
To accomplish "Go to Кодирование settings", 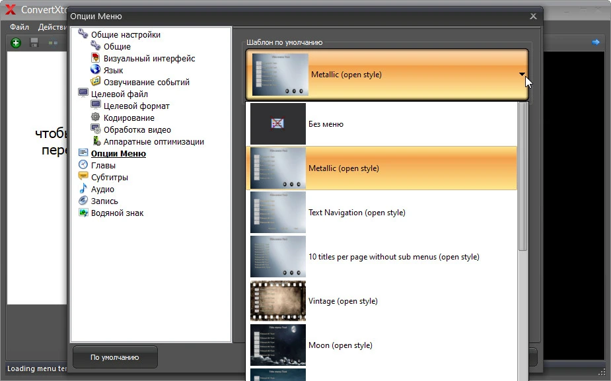I will [x=129, y=118].
